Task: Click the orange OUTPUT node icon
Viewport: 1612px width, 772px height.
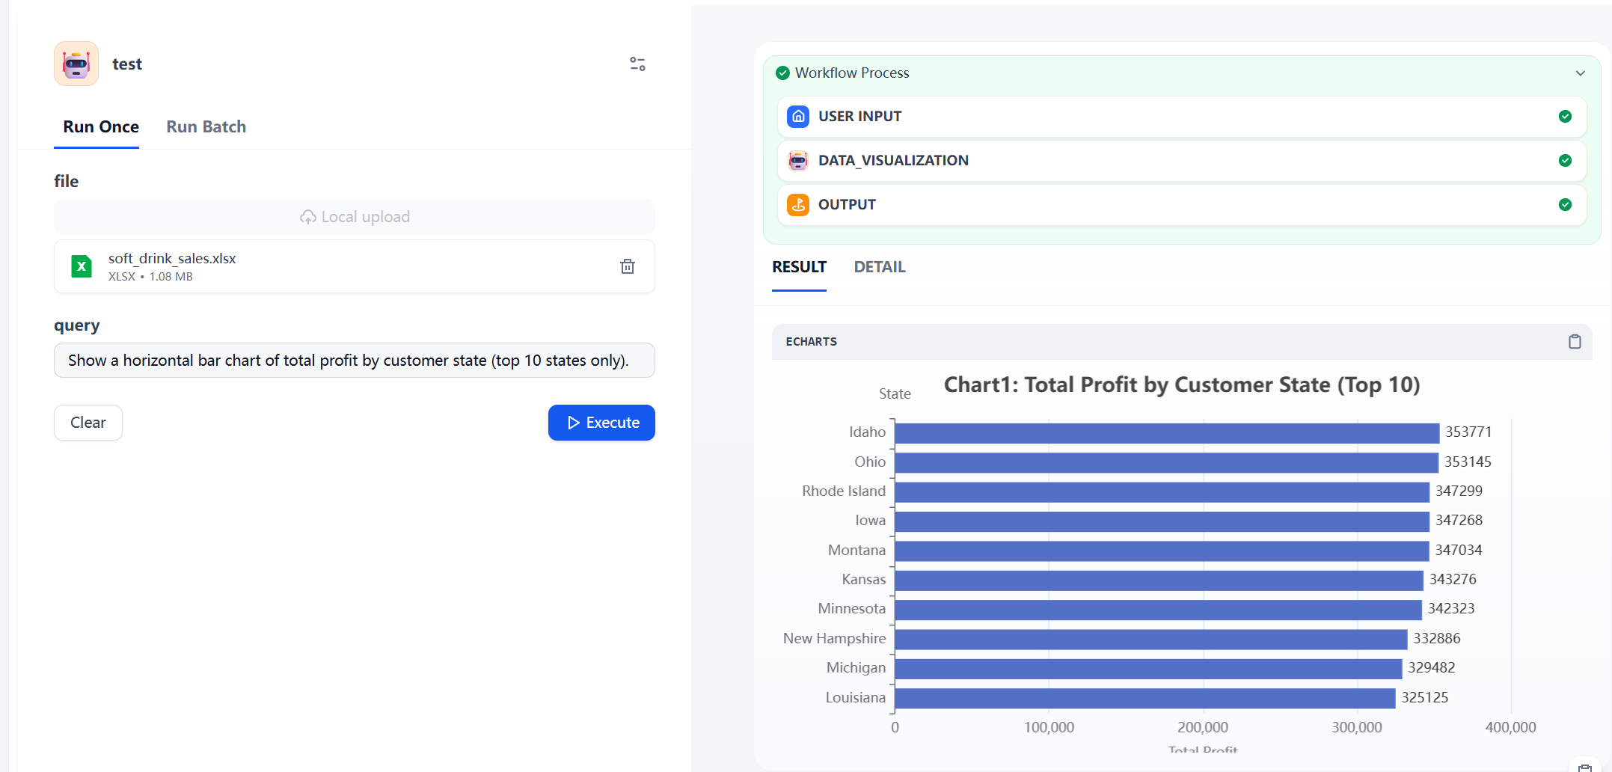Action: [x=798, y=205]
